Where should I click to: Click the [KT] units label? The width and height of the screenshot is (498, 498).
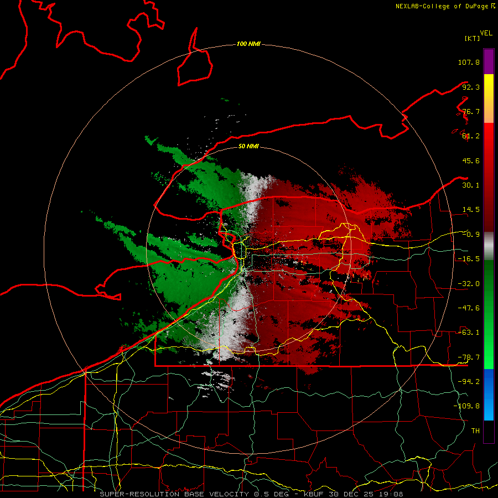tap(473, 38)
